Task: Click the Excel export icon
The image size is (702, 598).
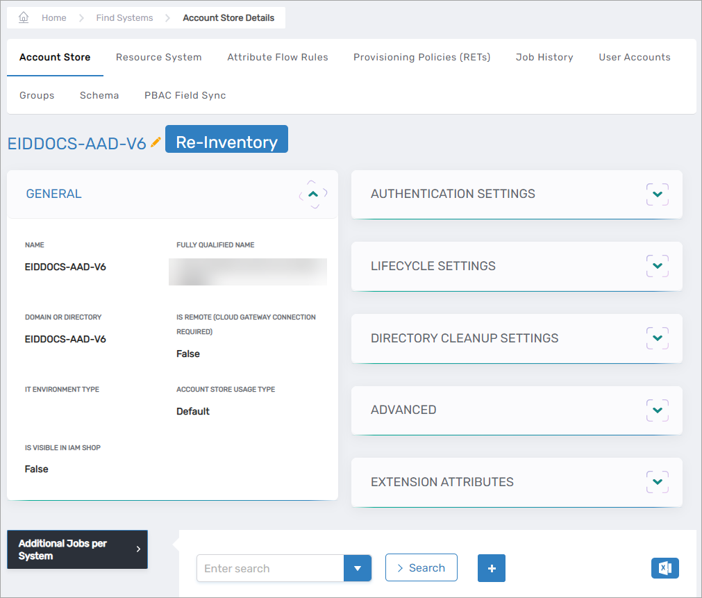Action: 665,568
